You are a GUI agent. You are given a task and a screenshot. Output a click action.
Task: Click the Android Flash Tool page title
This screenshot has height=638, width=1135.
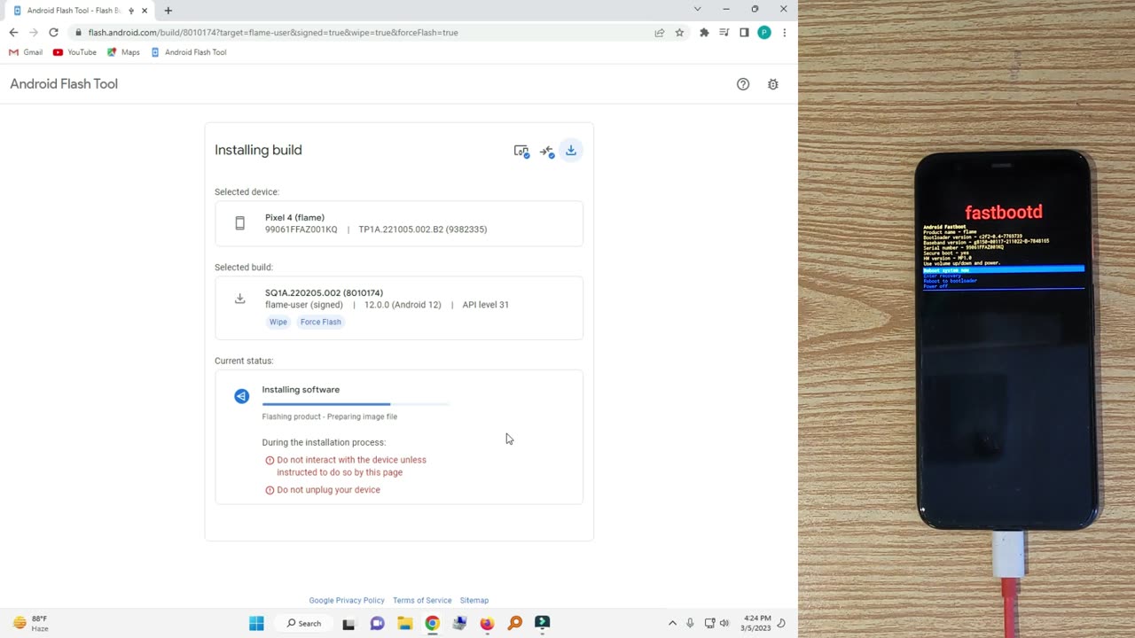point(64,84)
